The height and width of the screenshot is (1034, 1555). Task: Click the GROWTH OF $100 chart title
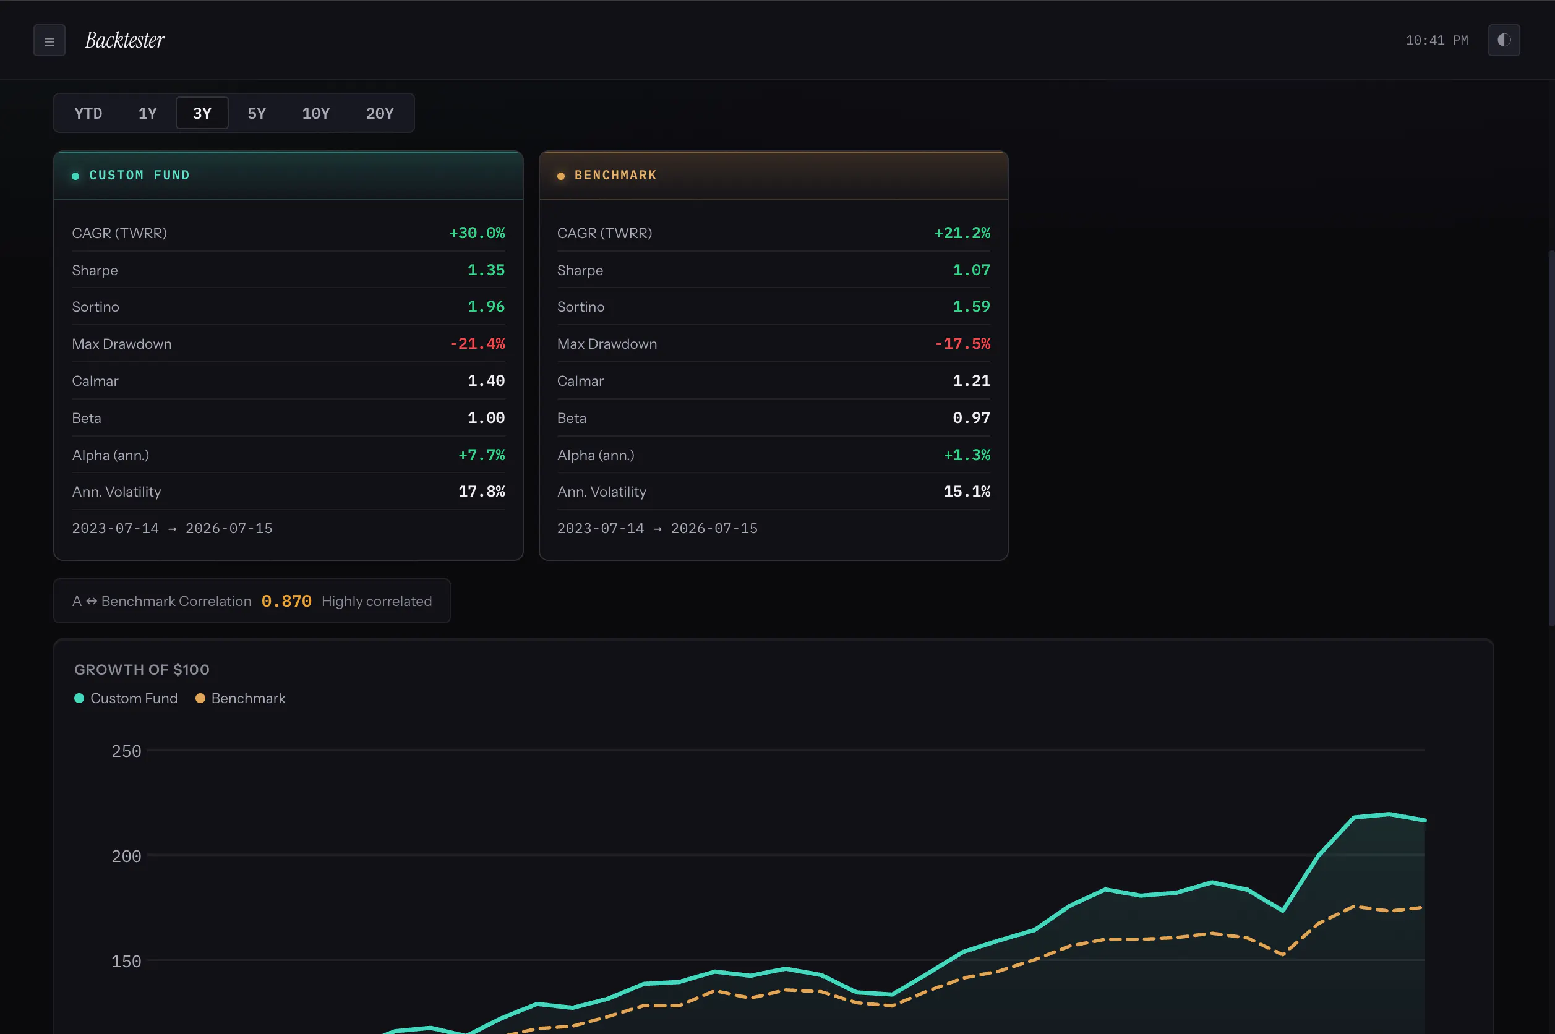point(142,670)
